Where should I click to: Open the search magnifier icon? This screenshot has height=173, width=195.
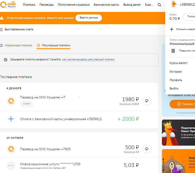click(159, 5)
